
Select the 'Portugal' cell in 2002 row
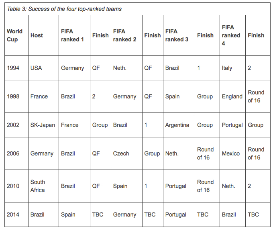point(232,125)
